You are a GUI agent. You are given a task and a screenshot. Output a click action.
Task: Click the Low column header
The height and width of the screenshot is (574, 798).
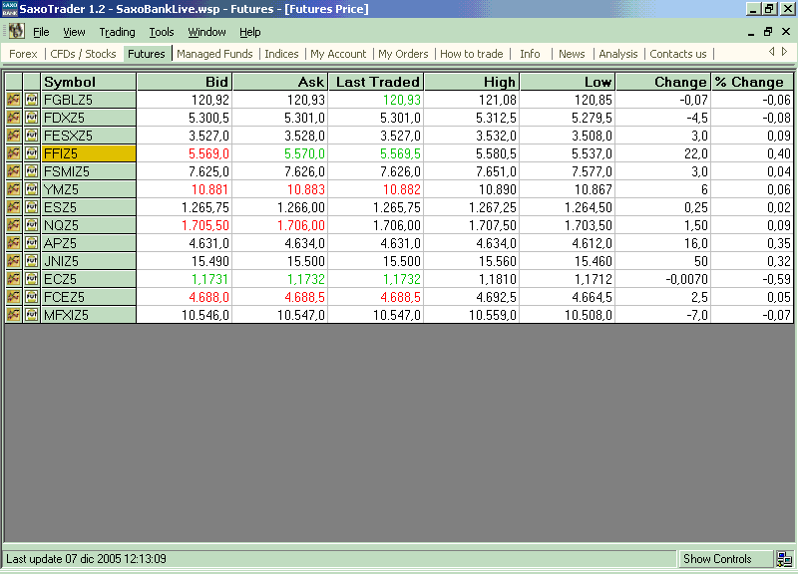pyautogui.click(x=568, y=82)
